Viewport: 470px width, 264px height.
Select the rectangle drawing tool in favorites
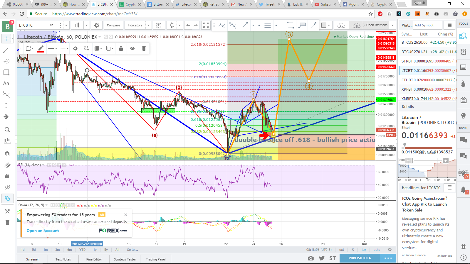pyautogui.click(x=291, y=26)
